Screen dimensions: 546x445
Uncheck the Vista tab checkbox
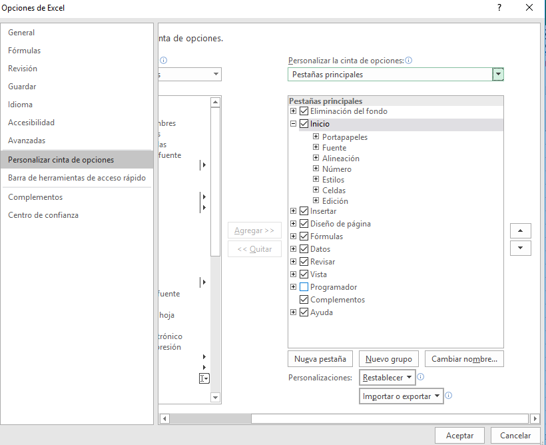(304, 274)
